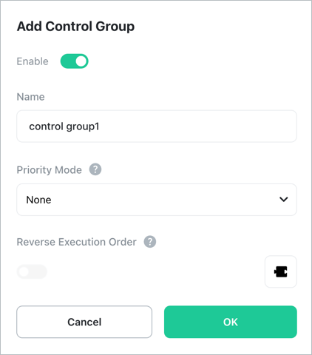
Task: Select the None value text in combo box
Action: [x=38, y=200]
